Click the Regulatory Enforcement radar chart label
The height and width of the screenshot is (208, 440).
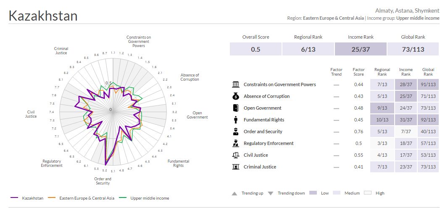tap(52, 163)
